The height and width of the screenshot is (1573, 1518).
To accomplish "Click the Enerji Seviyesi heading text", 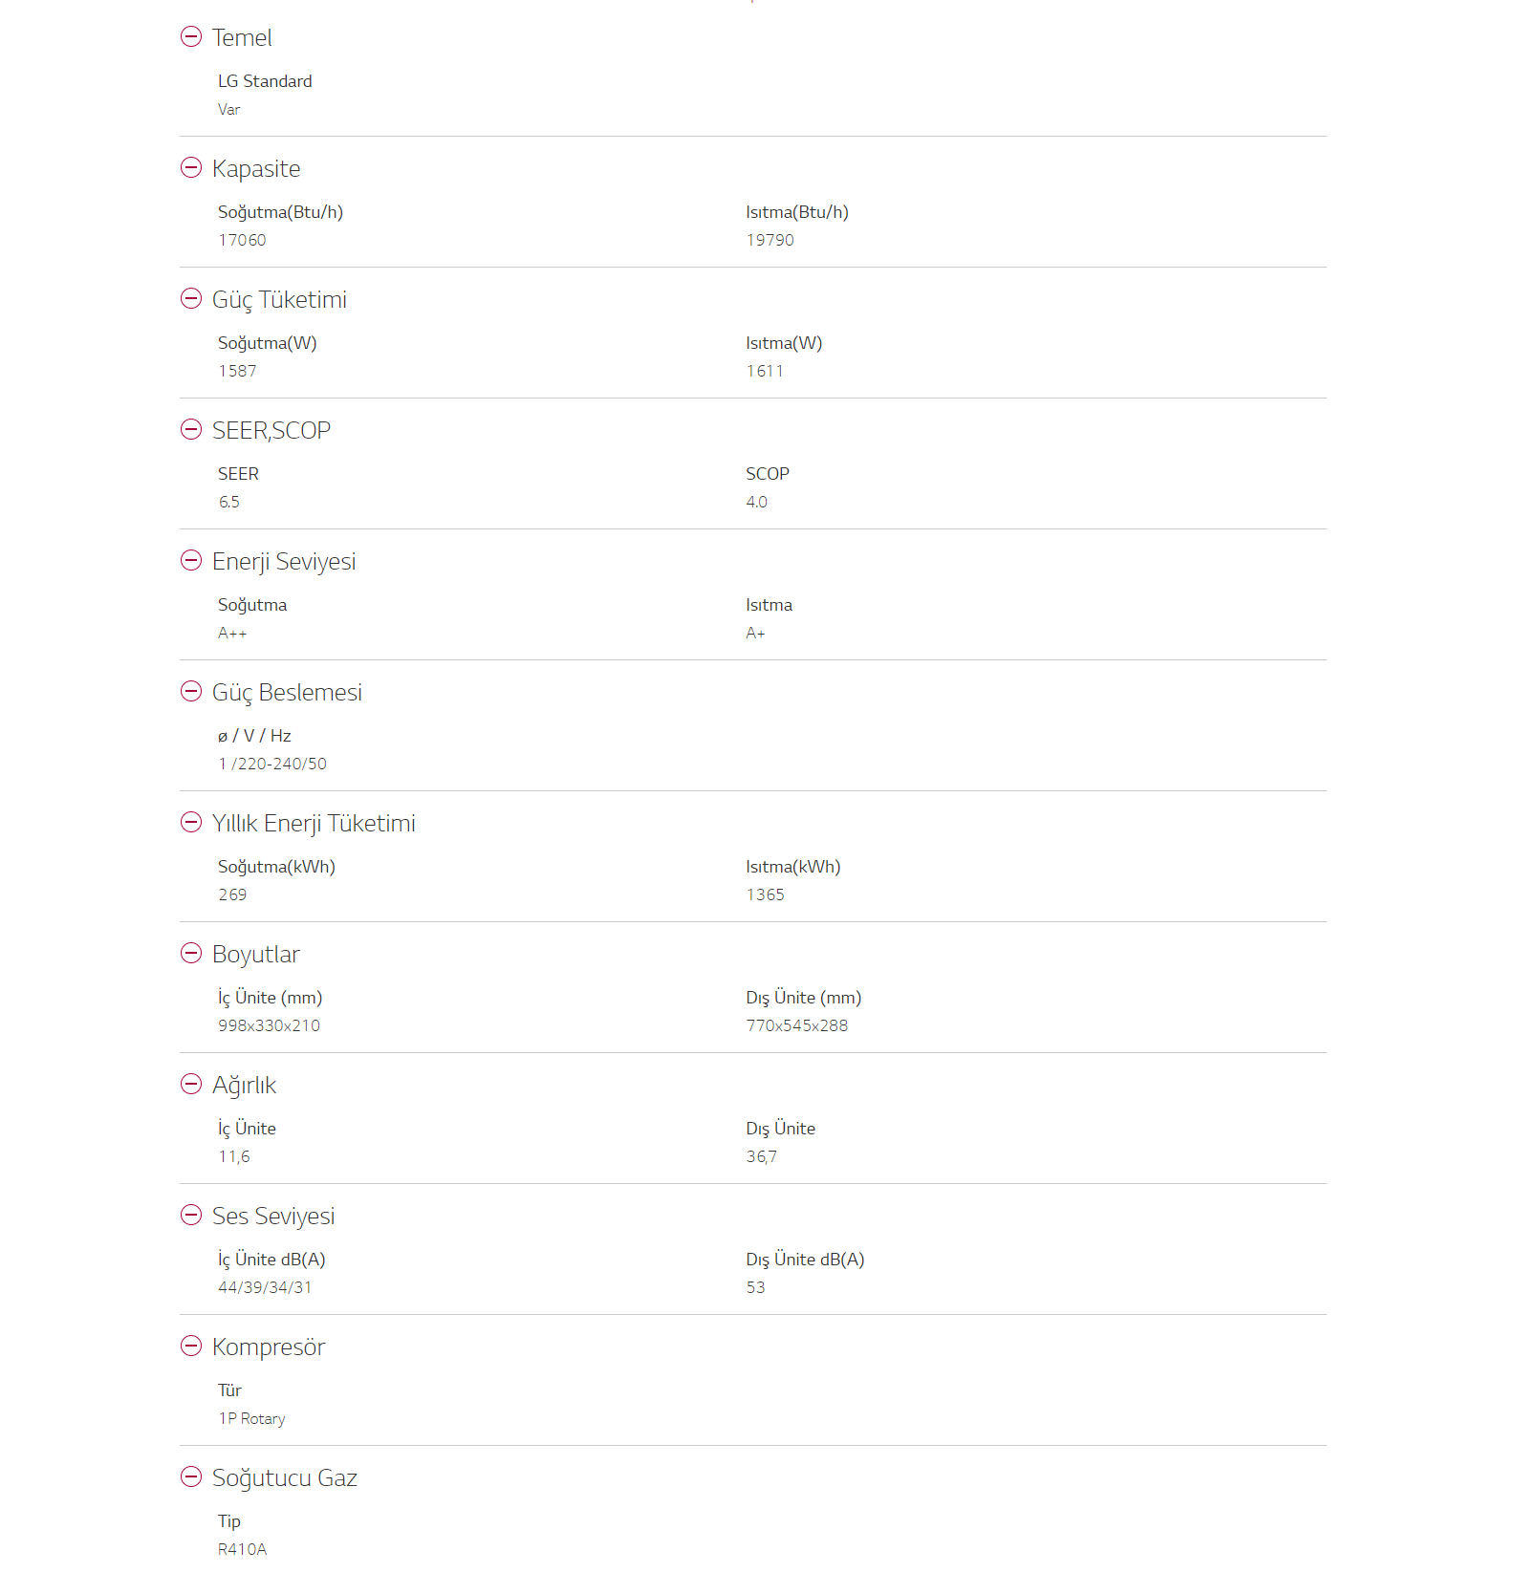I will 284,562.
